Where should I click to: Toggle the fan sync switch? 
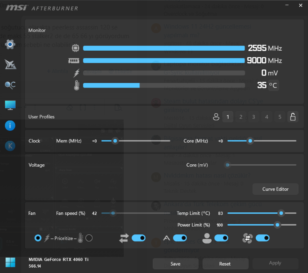click(x=263, y=238)
